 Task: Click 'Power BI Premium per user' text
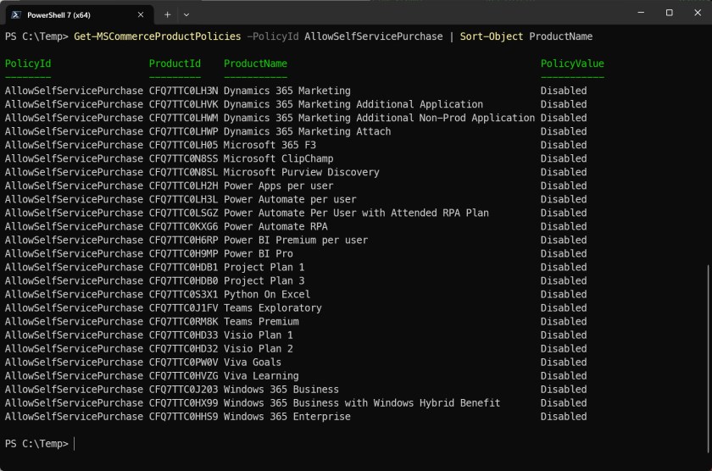[x=296, y=241]
